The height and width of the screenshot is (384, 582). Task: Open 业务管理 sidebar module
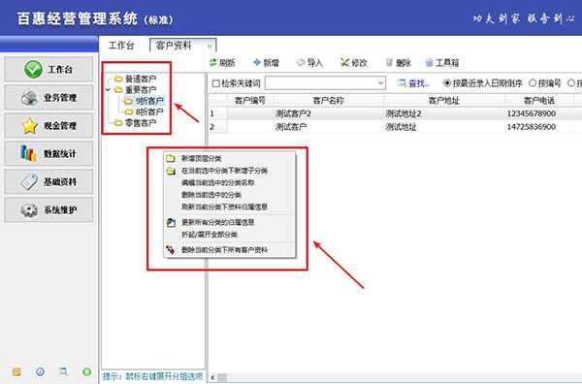(x=48, y=97)
